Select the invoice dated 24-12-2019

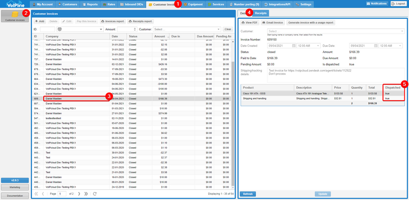point(132,187)
